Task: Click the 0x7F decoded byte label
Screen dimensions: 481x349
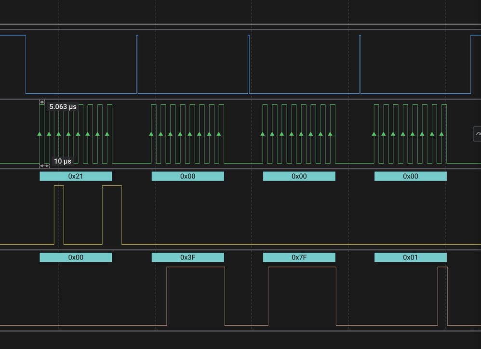Action: pyautogui.click(x=299, y=258)
